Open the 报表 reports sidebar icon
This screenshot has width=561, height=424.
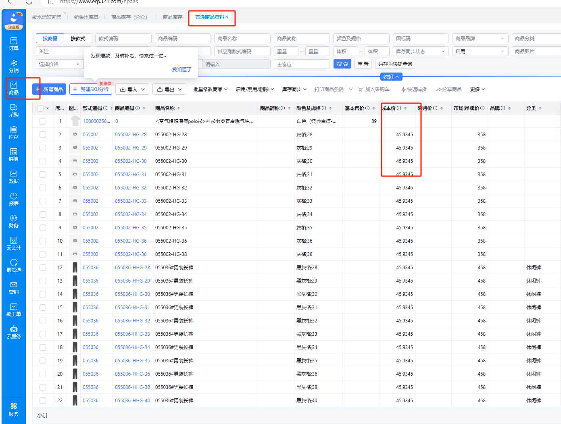14,199
